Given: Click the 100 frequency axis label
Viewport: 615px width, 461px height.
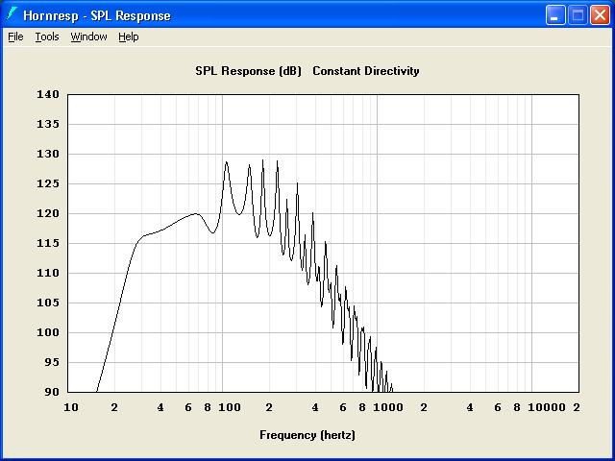Looking at the screenshot, I should point(230,407).
